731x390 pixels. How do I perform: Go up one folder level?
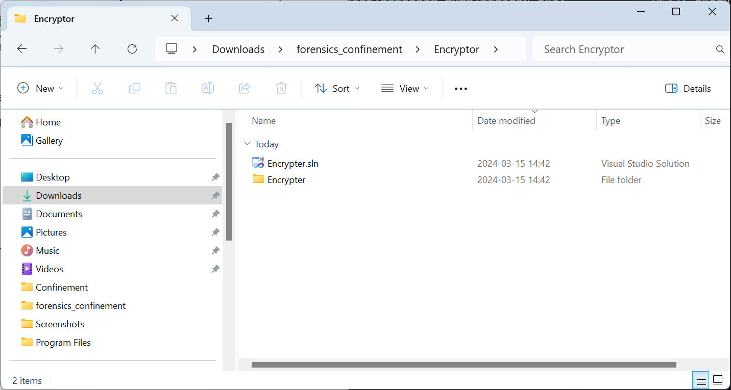[95, 49]
